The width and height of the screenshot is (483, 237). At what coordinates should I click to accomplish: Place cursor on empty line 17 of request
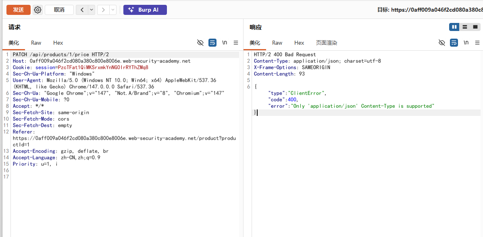pos(125,177)
